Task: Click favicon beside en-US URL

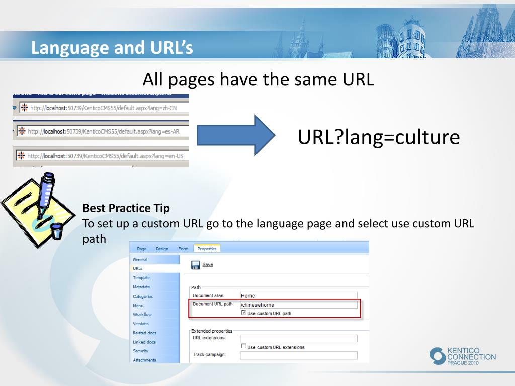Action: 21,156
